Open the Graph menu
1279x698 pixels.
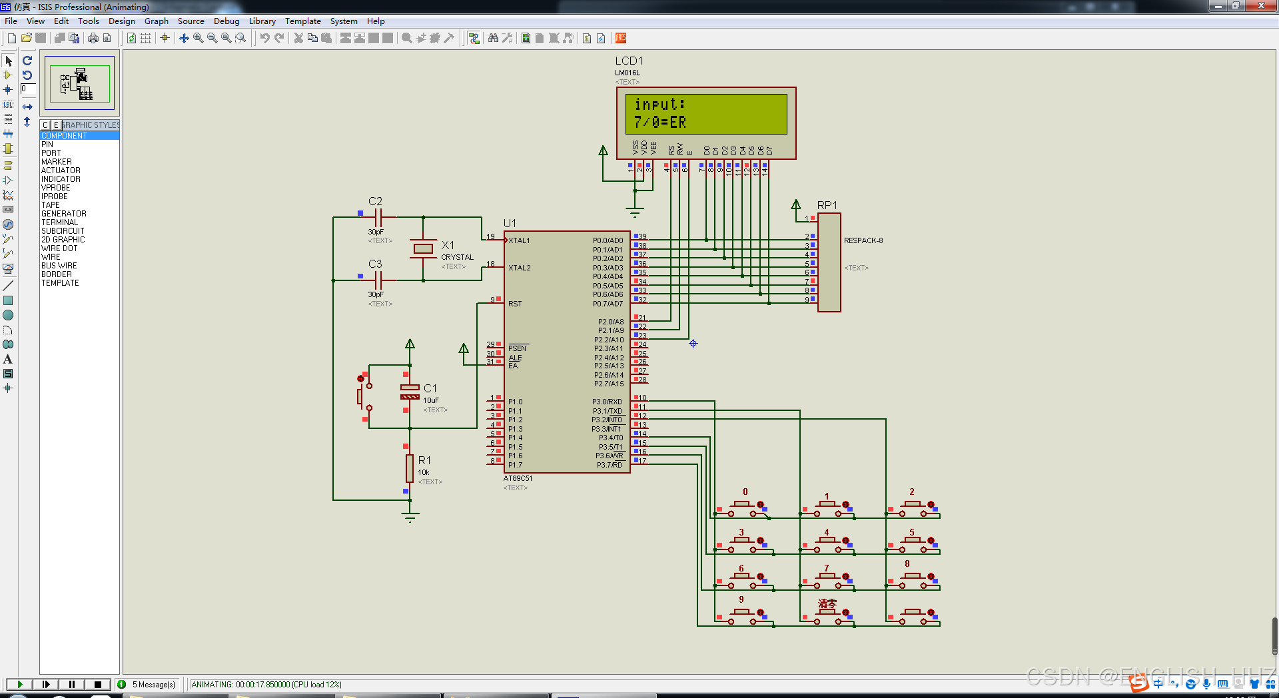157,21
